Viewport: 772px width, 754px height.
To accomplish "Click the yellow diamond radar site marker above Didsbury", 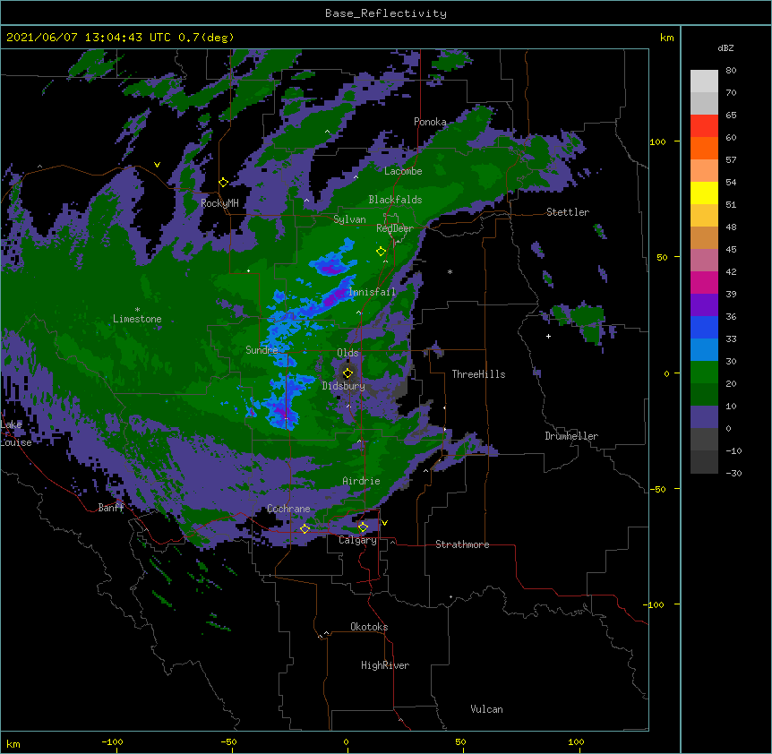I will click(347, 373).
